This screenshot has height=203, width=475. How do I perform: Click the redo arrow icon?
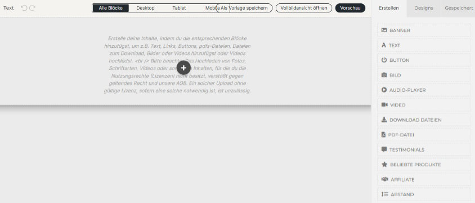(33, 8)
